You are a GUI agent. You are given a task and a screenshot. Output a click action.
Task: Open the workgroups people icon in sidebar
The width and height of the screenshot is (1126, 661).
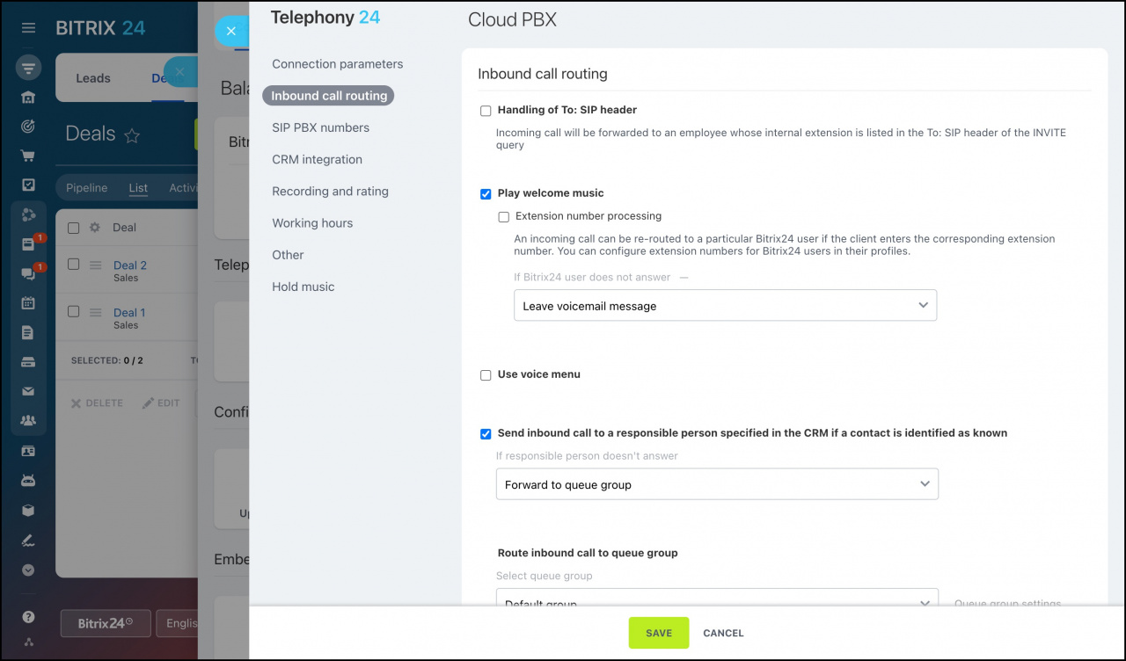[28, 420]
